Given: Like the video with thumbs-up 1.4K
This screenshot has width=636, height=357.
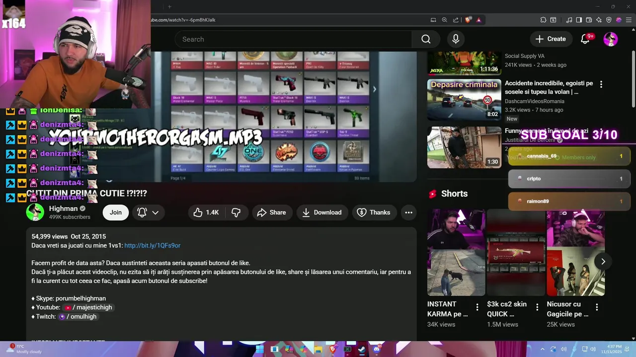Looking at the screenshot, I should (x=206, y=212).
